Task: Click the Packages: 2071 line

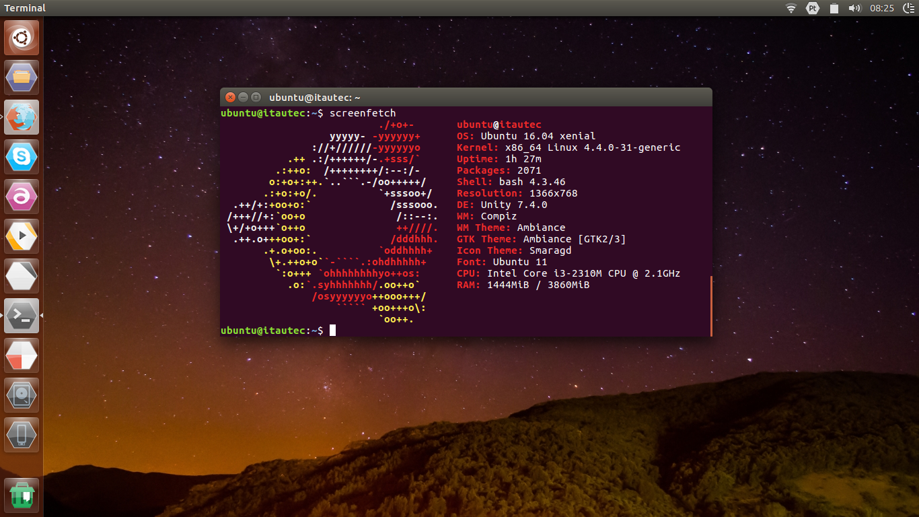Action: tap(499, 170)
